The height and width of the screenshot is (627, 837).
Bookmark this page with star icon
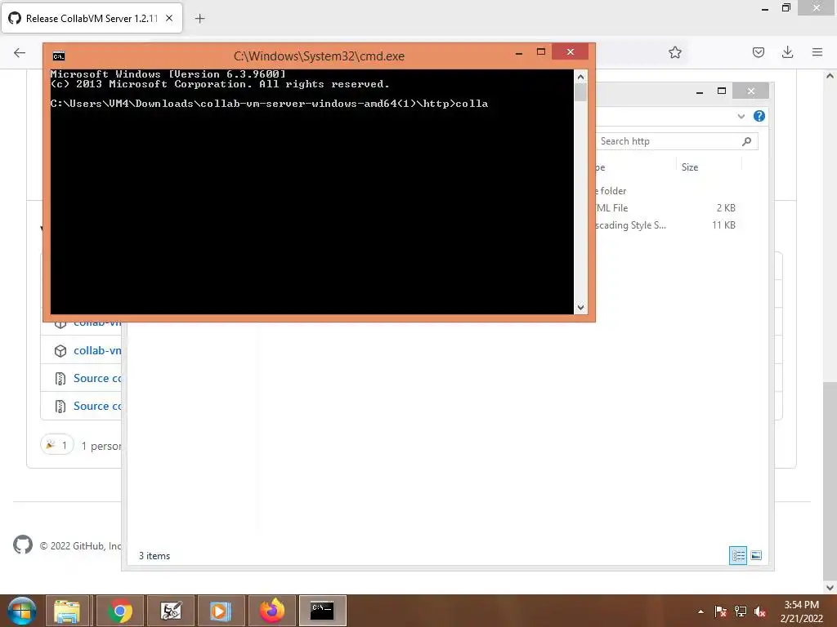674,52
